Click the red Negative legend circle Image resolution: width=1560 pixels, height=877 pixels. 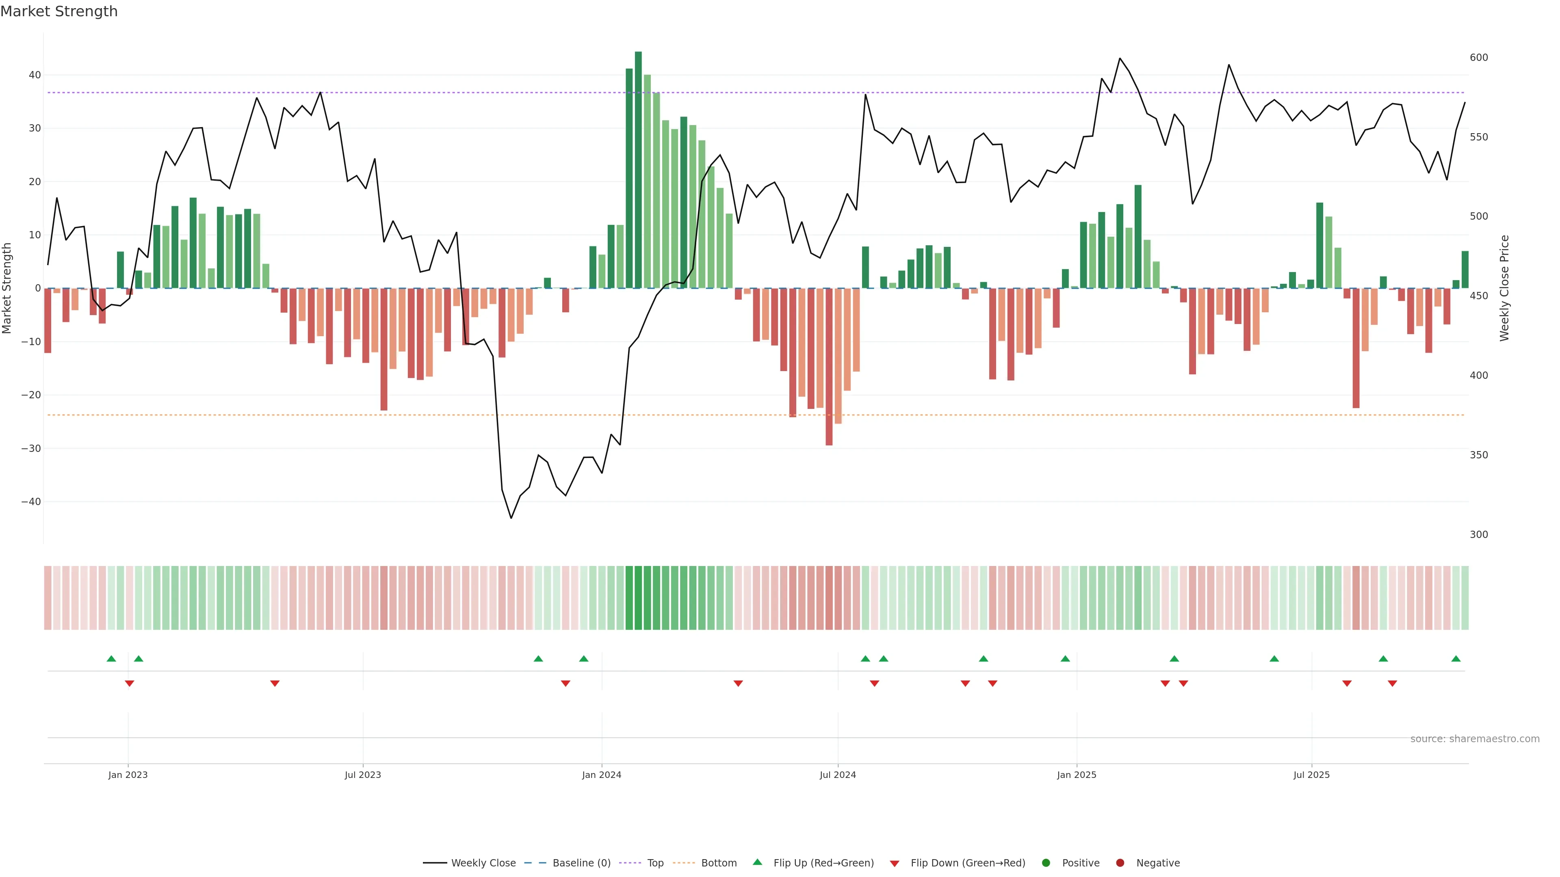point(1120,863)
